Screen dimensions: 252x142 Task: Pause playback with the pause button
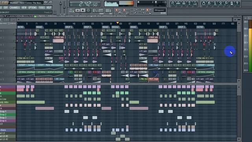(78, 11)
